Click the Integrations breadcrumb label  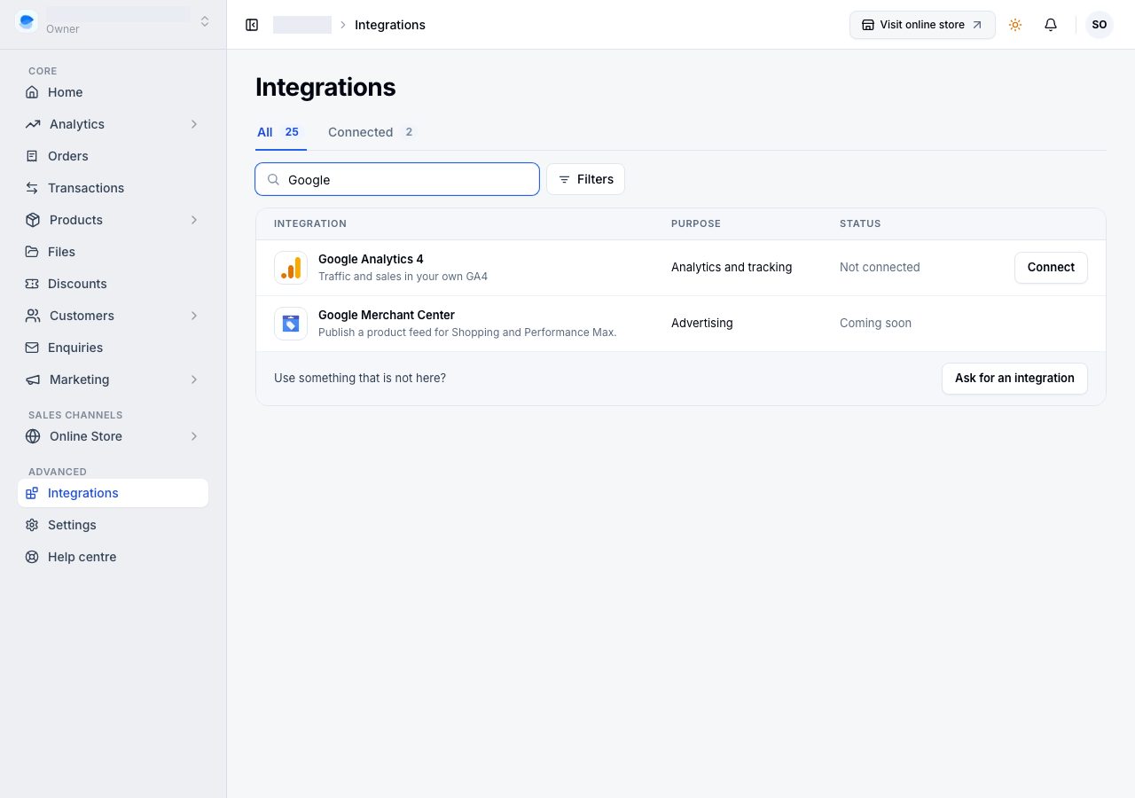coord(390,25)
